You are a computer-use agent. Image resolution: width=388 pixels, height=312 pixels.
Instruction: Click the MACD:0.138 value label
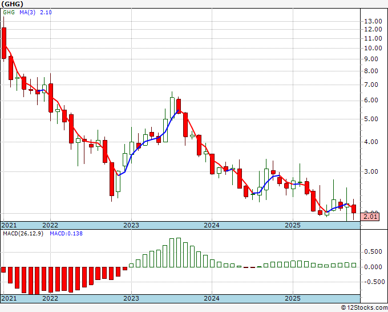pos(66,234)
